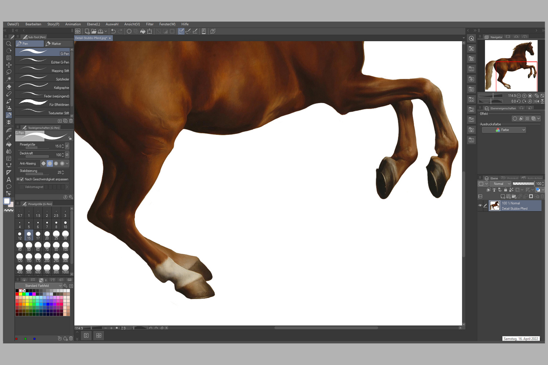Screen dimensions: 548x365
Task: Open Bearbeiten menu
Action: click(x=33, y=24)
